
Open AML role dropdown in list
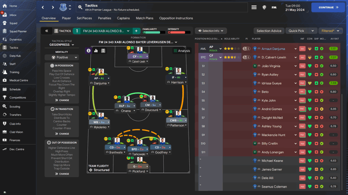220,49
